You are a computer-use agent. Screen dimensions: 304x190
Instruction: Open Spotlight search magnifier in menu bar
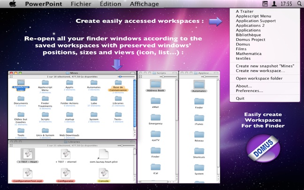click(x=300, y=4)
